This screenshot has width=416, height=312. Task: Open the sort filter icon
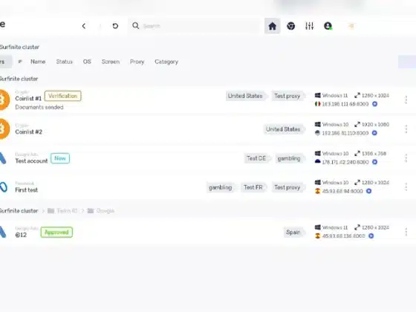(20, 62)
